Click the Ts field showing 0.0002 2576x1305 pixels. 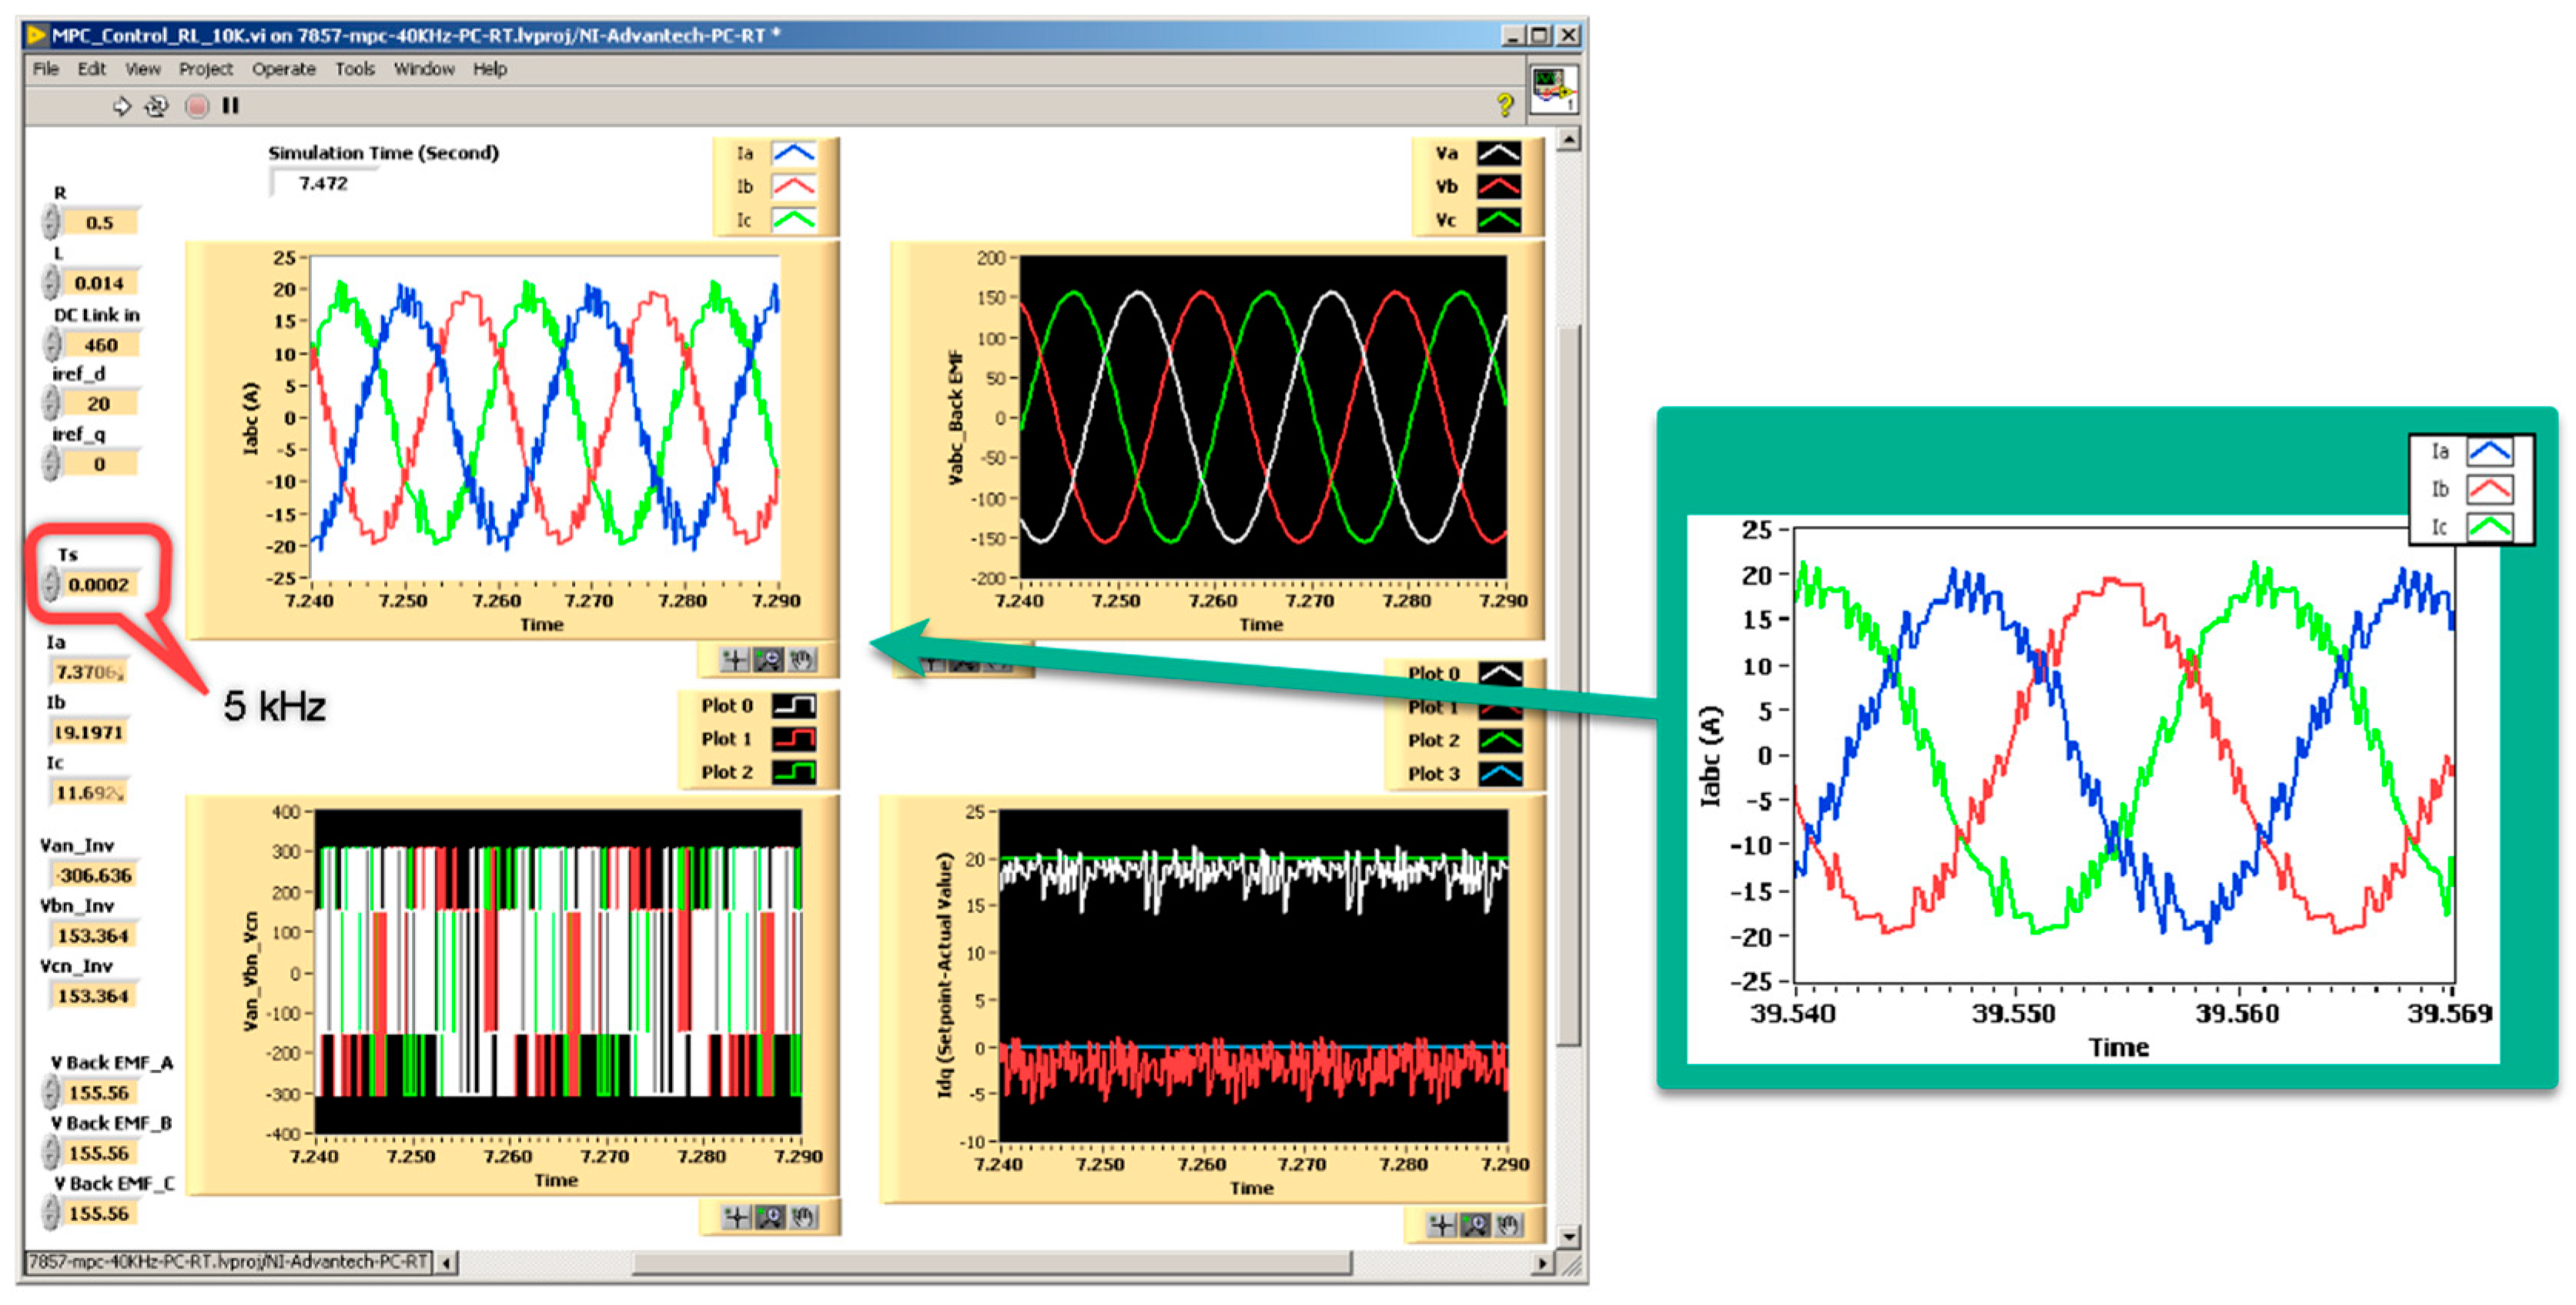tap(100, 584)
